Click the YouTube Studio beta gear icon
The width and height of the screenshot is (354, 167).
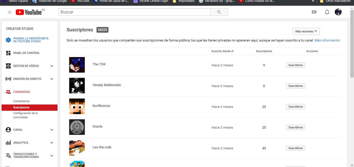tap(9, 40)
